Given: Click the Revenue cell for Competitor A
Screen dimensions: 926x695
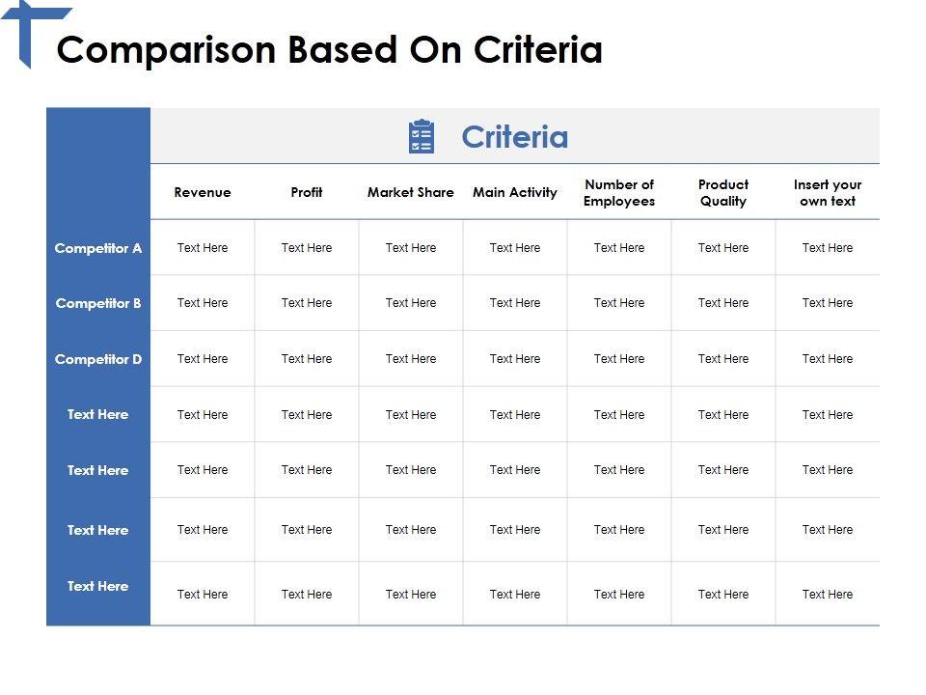Looking at the screenshot, I should click(203, 248).
